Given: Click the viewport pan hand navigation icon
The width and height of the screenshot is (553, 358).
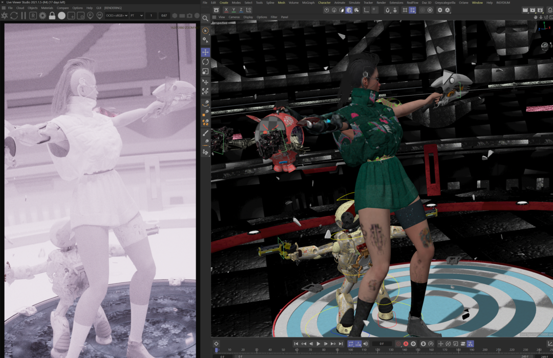Looking at the screenshot, I should pyautogui.click(x=536, y=17).
